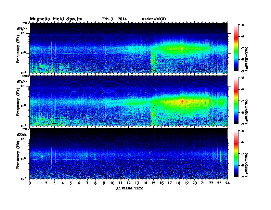
Task: Click the 10^-1 frequency tick of dZ/dt panel
Action: point(23,178)
